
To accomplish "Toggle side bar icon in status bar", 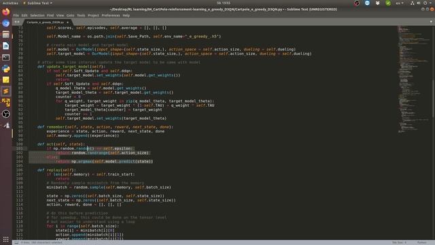I will tap(16, 242).
